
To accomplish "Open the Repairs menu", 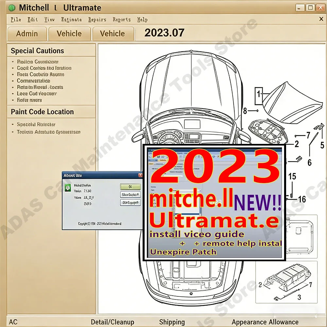I will point(97,20).
